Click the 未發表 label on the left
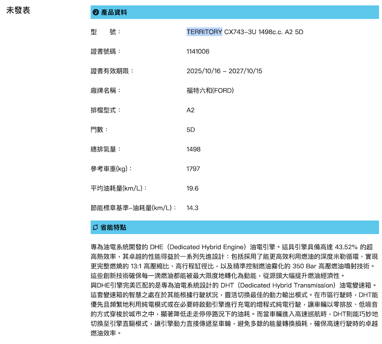This screenshot has width=382, height=344. pyautogui.click(x=18, y=10)
